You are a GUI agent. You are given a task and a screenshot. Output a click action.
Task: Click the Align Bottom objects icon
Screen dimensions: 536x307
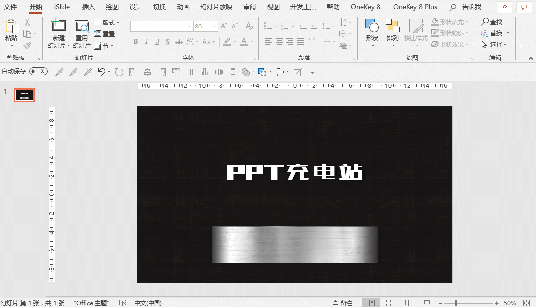click(x=204, y=72)
